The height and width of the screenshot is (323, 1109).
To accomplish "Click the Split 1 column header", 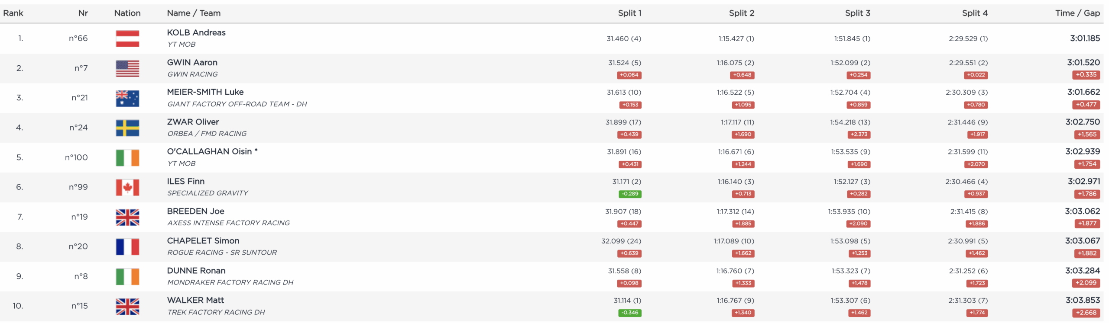I will tap(629, 13).
